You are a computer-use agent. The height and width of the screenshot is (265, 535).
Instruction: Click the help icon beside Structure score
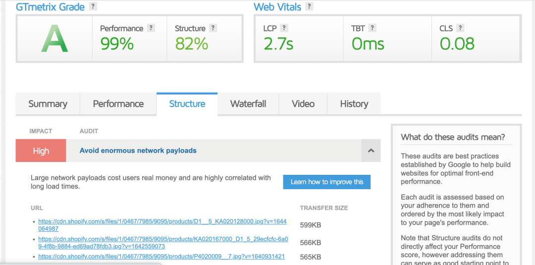click(x=213, y=28)
